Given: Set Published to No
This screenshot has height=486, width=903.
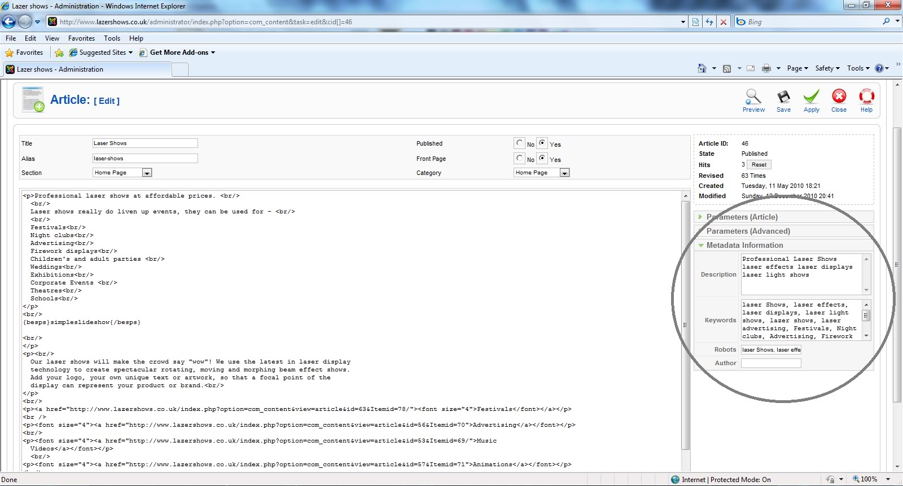Looking at the screenshot, I should 520,143.
